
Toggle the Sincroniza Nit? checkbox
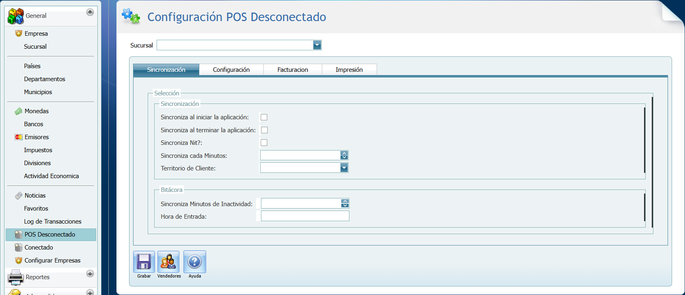tap(264, 142)
